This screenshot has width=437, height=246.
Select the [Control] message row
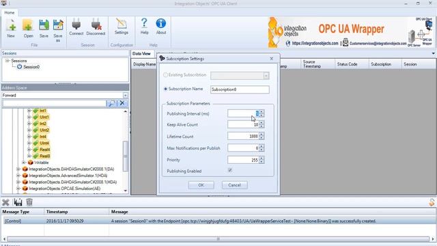[x=218, y=221]
